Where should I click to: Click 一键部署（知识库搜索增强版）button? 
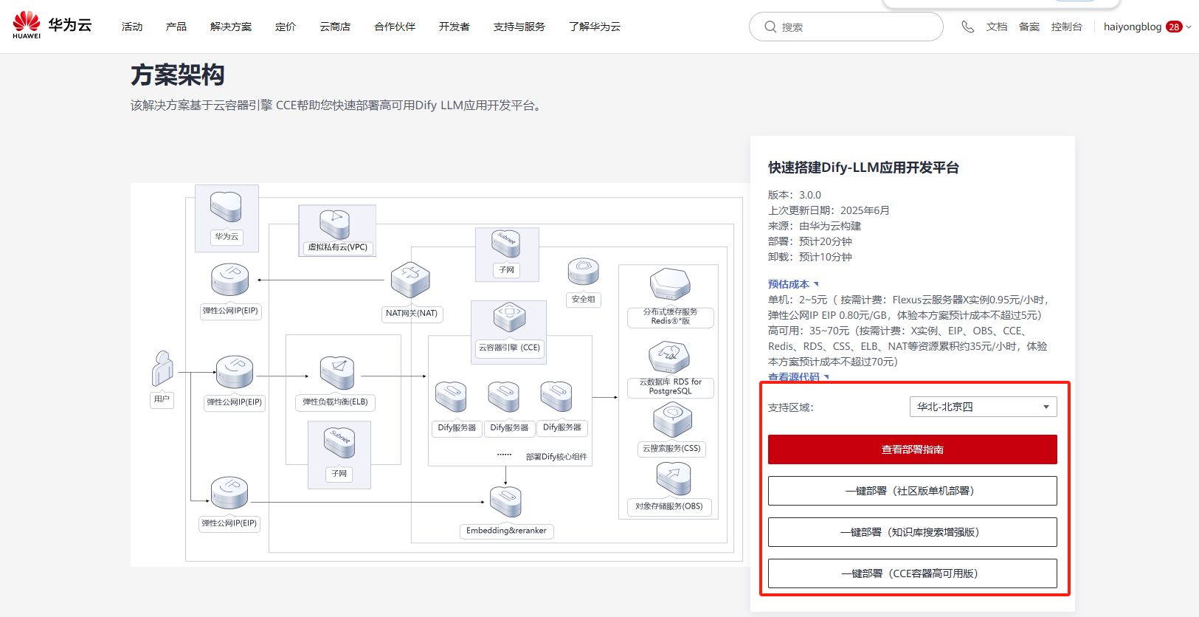click(x=913, y=532)
